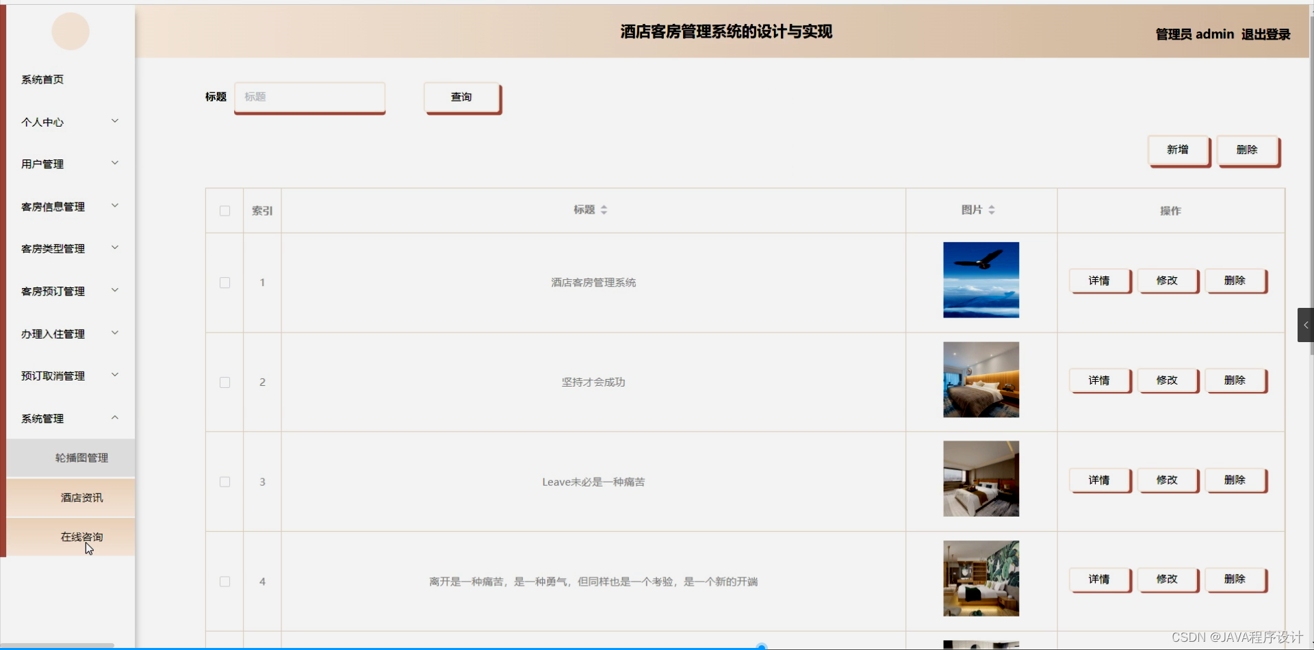This screenshot has height=650, width=1314.
Task: Toggle the select-all header checkbox
Action: [x=224, y=211]
